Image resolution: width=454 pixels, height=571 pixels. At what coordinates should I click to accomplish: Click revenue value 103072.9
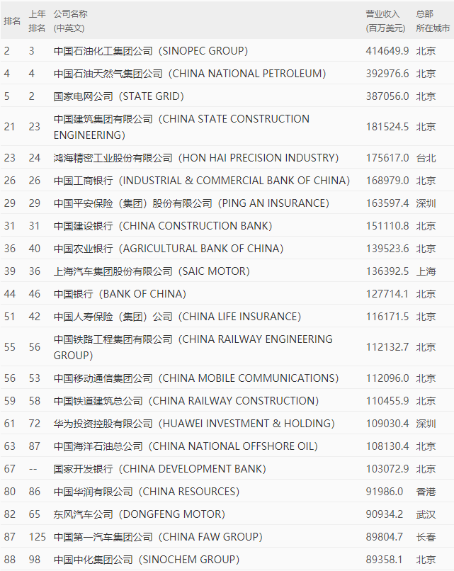coord(387,469)
